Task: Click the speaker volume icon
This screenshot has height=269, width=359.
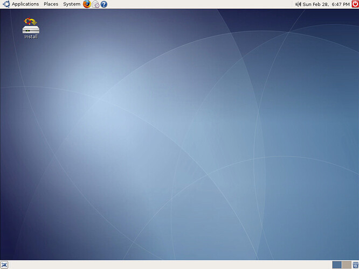Action: [x=298, y=4]
